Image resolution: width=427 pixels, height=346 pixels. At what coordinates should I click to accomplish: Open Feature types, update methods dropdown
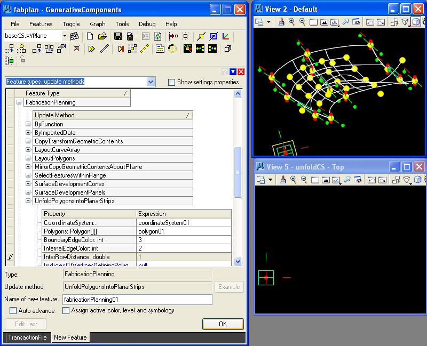[x=151, y=82]
